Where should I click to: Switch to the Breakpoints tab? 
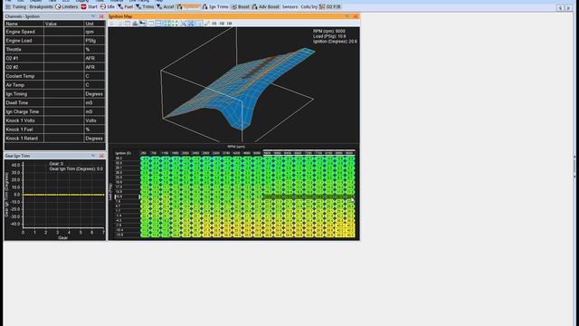coord(41,6)
